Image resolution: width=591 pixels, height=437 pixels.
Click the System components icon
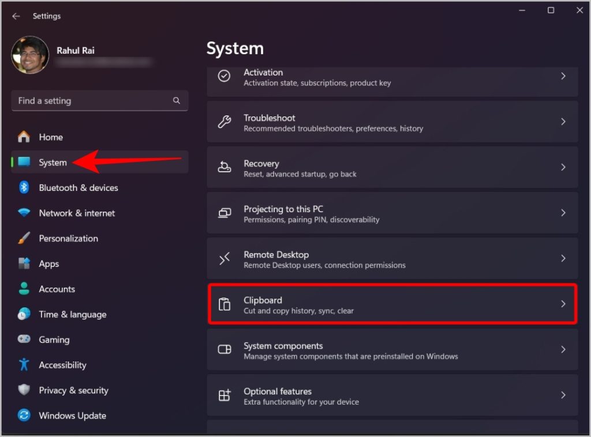pos(225,350)
